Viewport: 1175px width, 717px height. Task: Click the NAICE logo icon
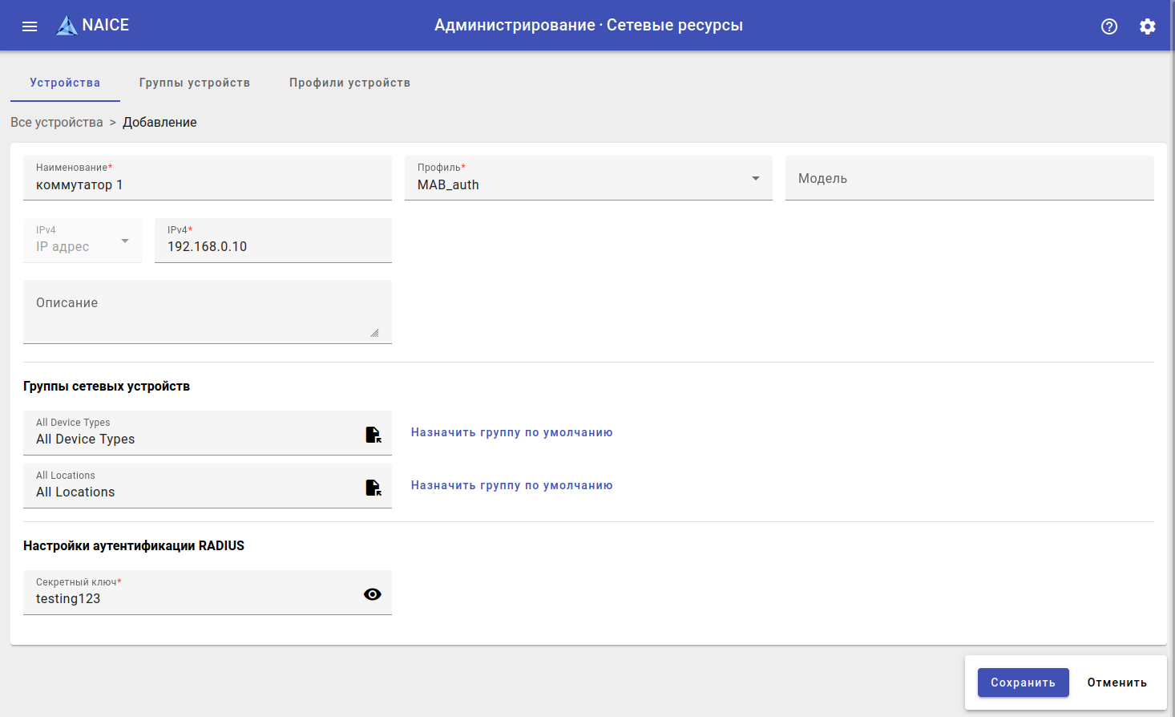pyautogui.click(x=67, y=26)
